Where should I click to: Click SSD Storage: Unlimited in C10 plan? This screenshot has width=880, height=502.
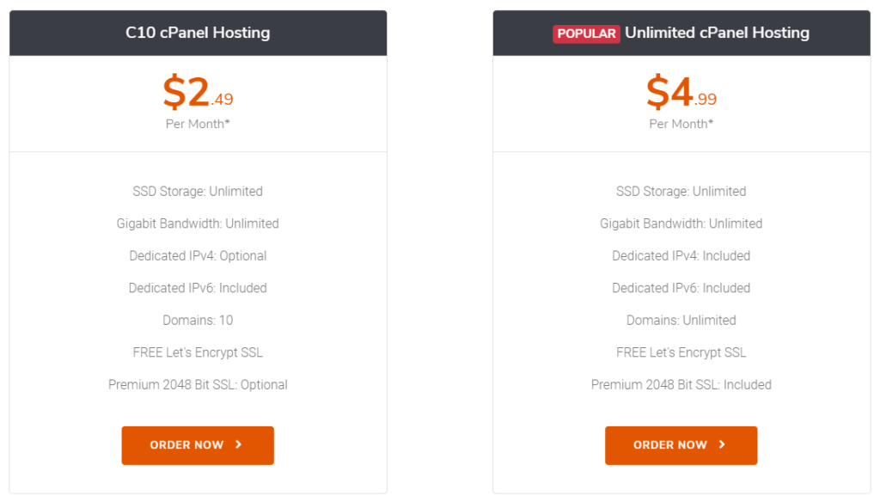tap(198, 192)
